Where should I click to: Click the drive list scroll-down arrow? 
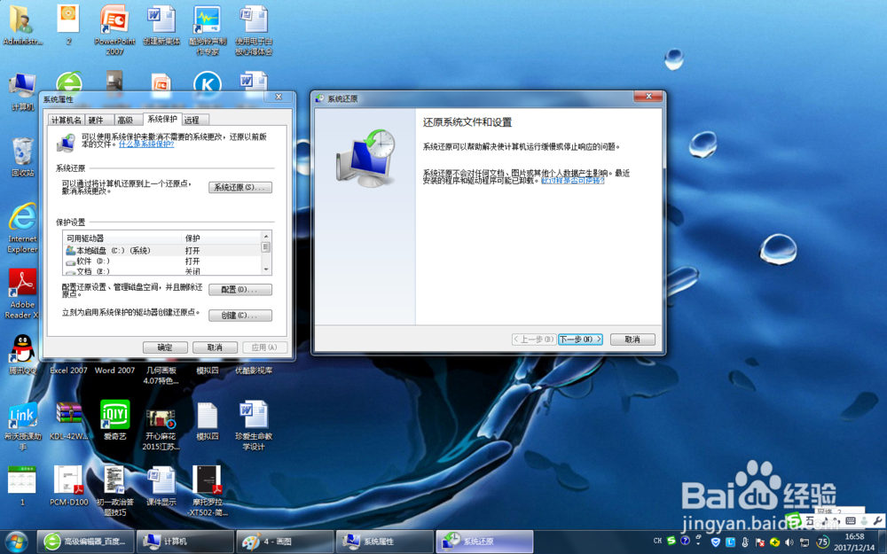pos(266,269)
